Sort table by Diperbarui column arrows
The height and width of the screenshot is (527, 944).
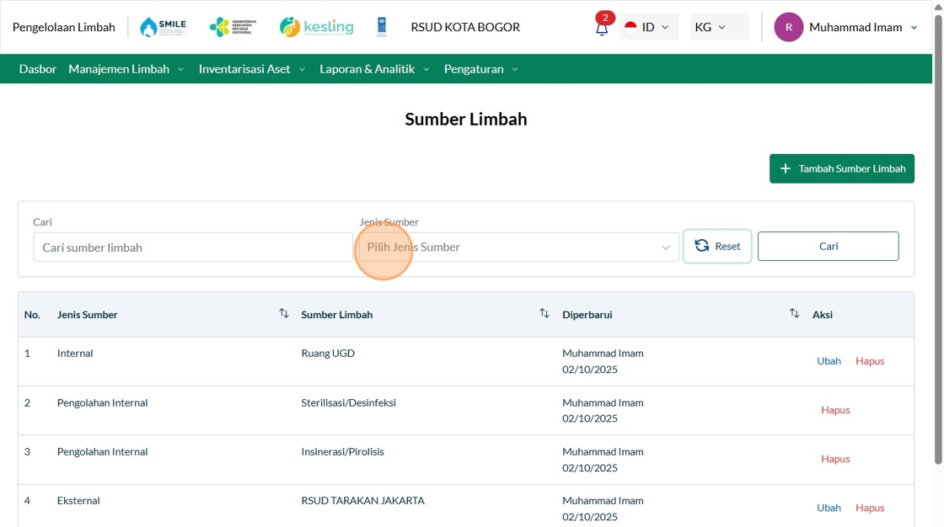(794, 313)
